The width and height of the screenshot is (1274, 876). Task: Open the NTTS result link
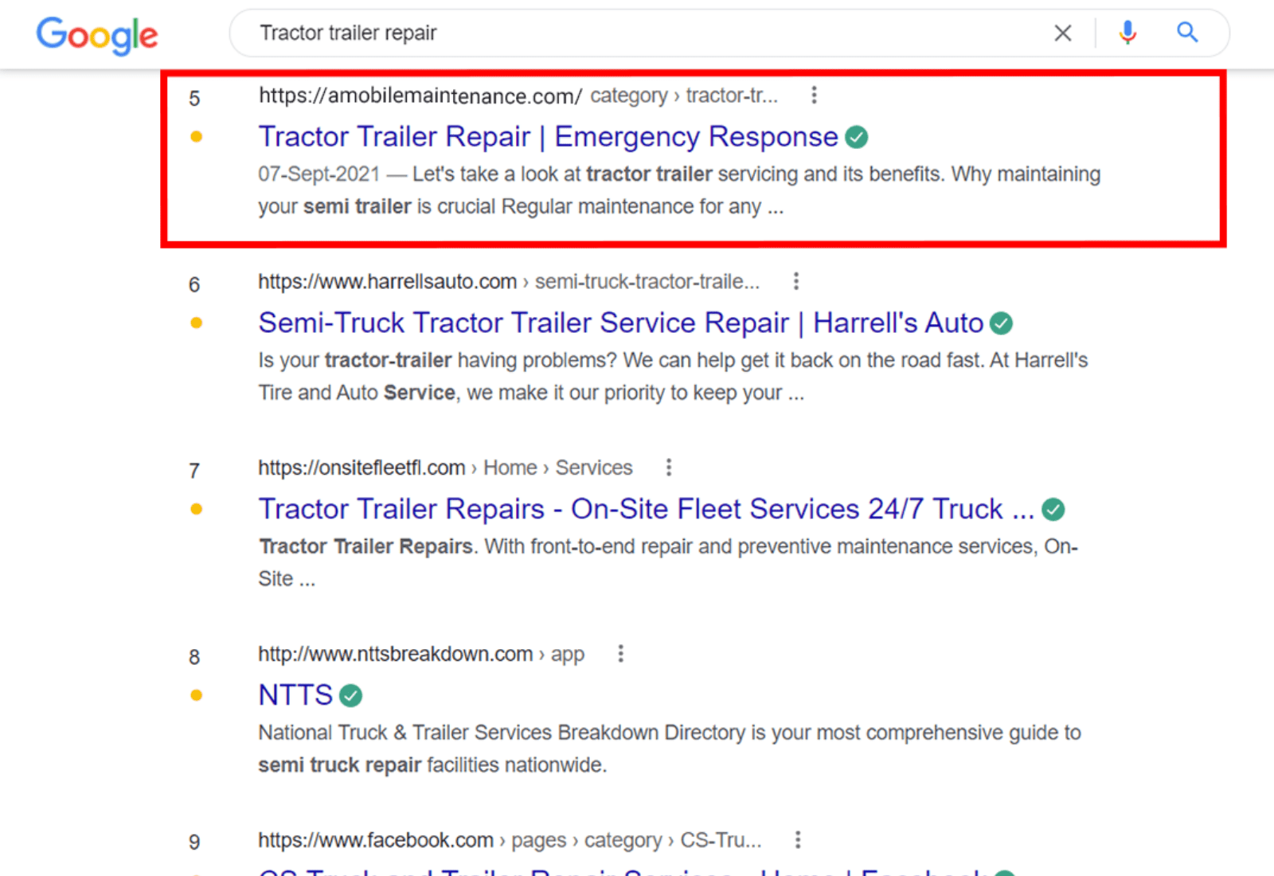pos(295,694)
